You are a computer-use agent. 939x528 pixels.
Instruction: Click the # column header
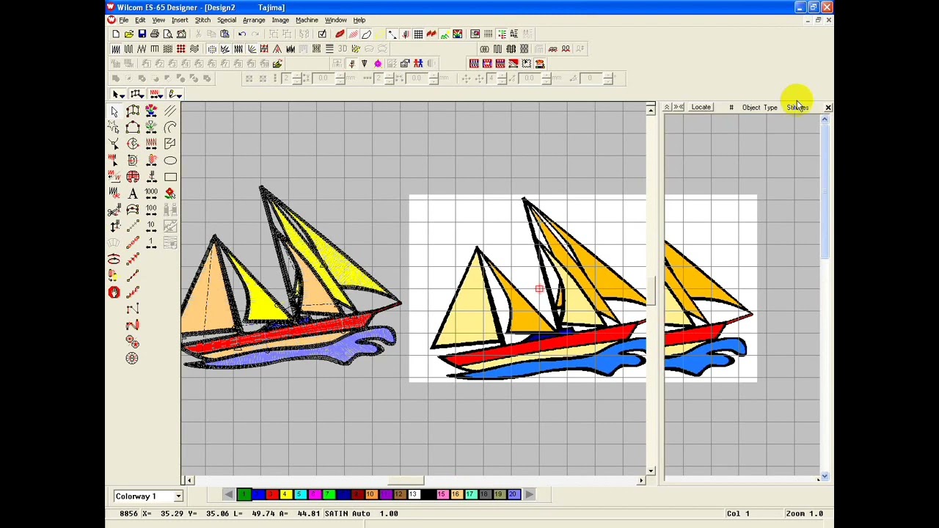click(731, 108)
